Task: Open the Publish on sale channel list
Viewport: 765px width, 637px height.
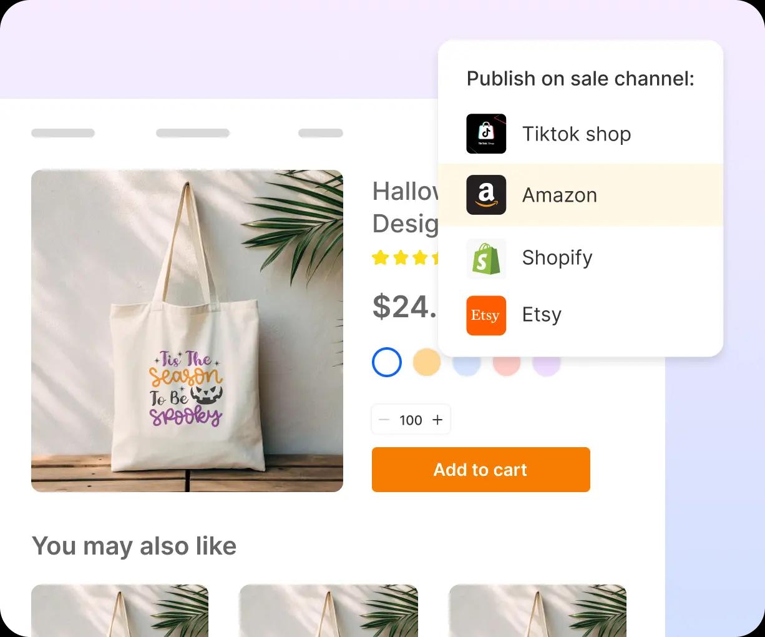Action: [x=580, y=79]
